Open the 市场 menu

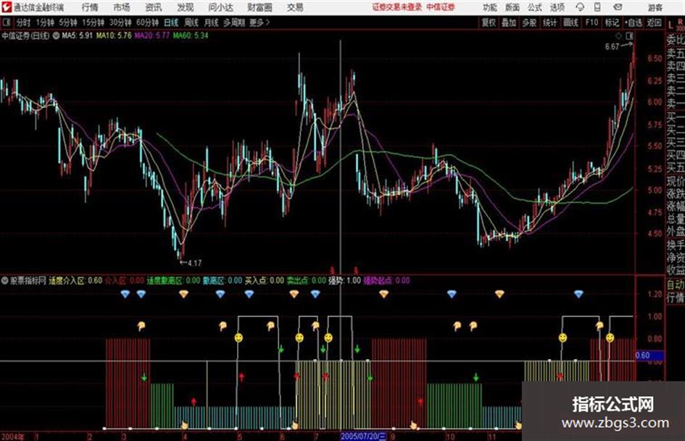pyautogui.click(x=122, y=7)
